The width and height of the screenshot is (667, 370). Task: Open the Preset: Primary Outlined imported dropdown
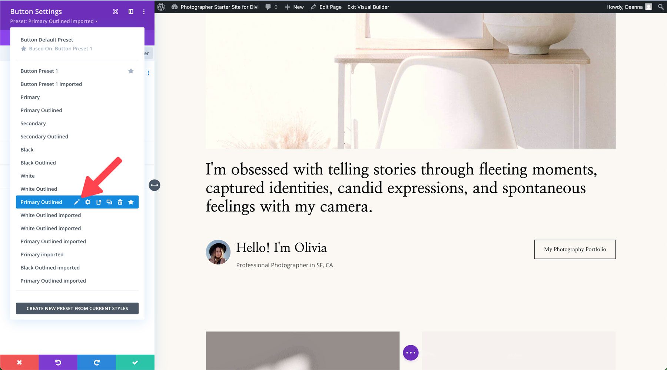pyautogui.click(x=54, y=21)
